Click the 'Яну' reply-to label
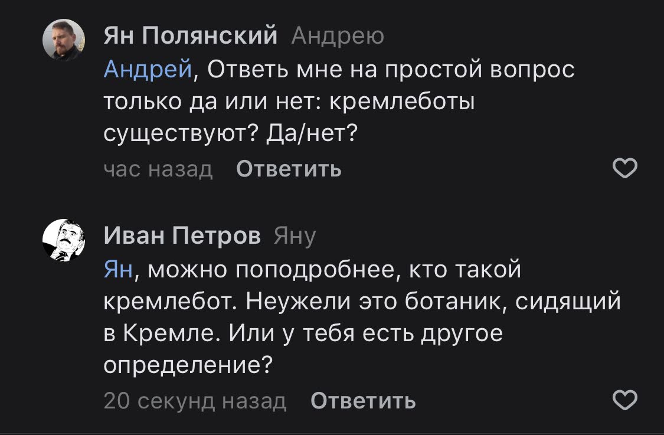 click(x=295, y=237)
